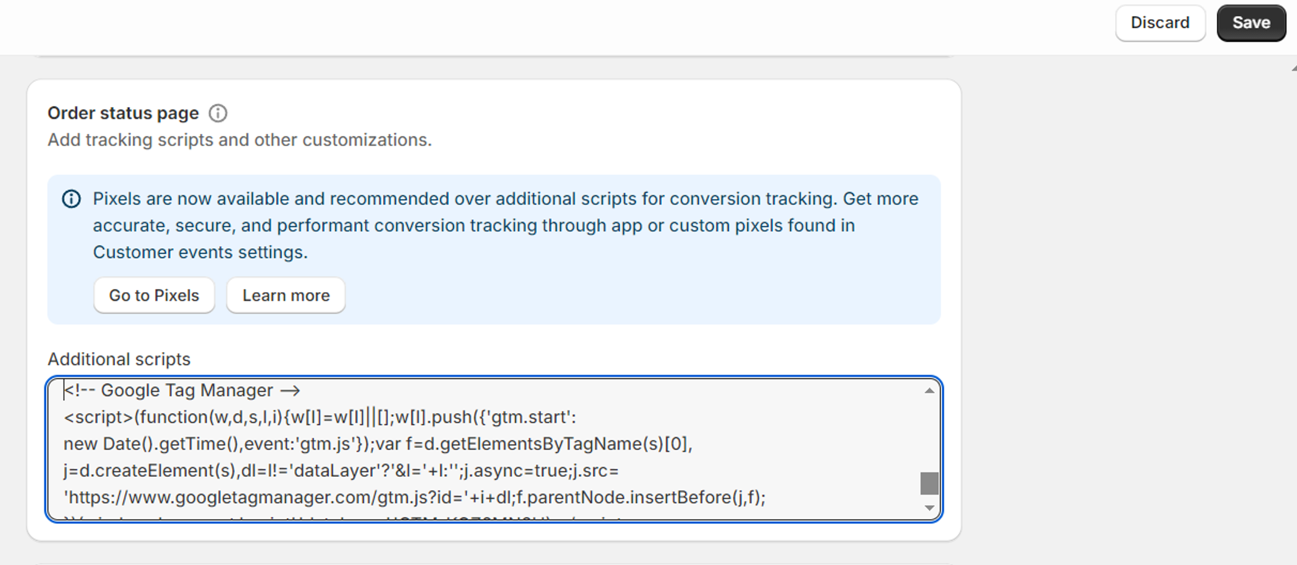1297x565 pixels.
Task: Click the down arrow of the scripts box scrollbar
Action: click(929, 507)
